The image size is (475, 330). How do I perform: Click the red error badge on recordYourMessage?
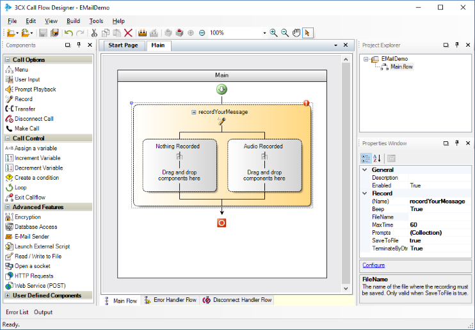tap(306, 103)
